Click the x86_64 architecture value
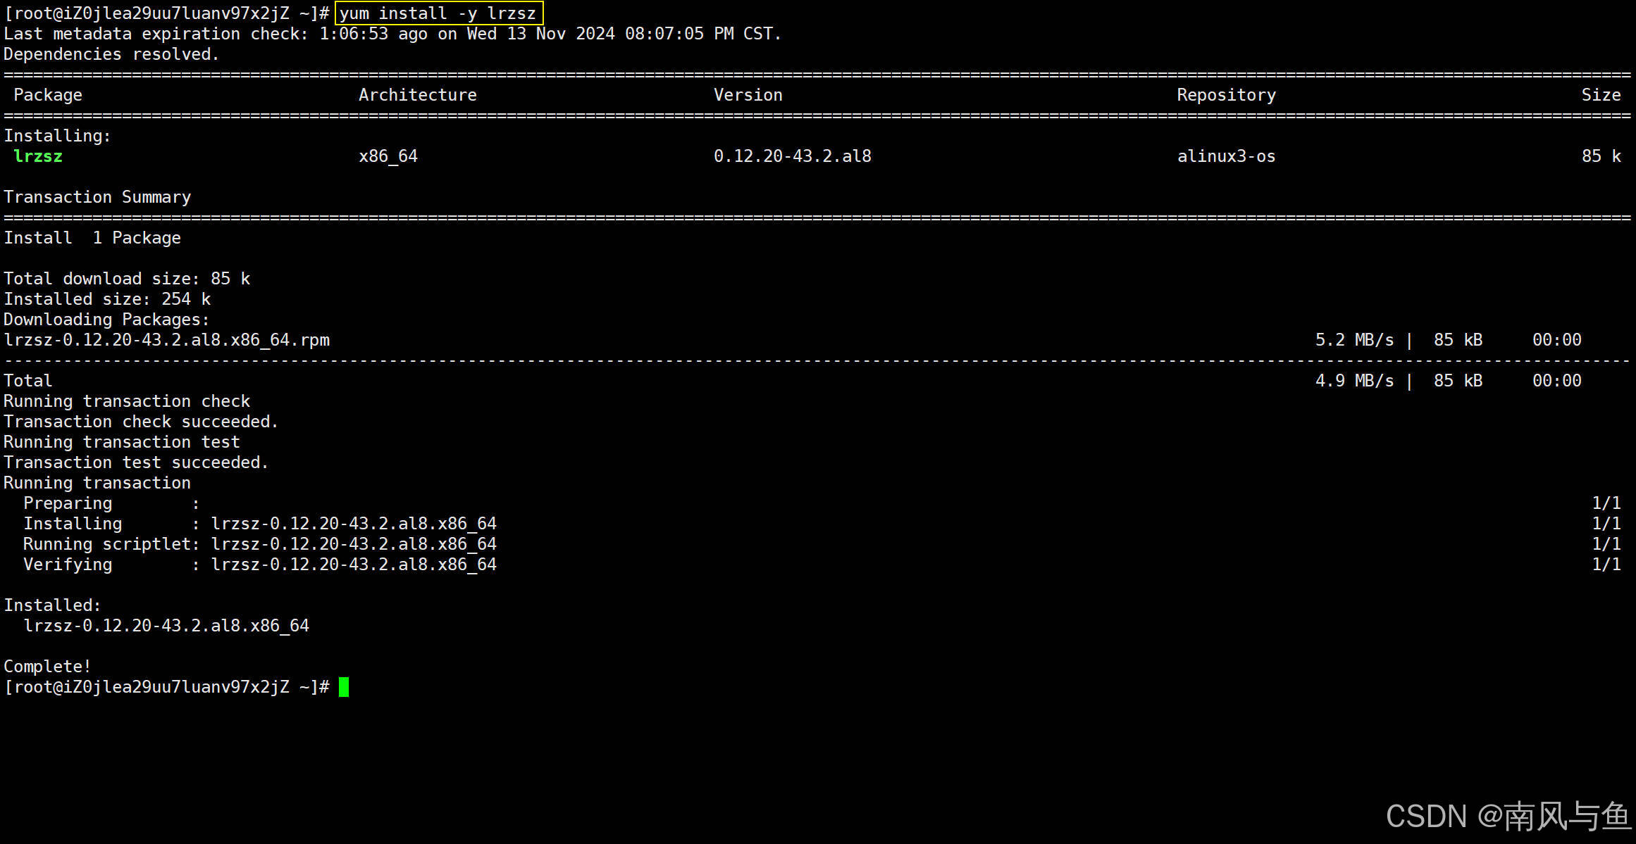1636x844 pixels. pyautogui.click(x=388, y=156)
